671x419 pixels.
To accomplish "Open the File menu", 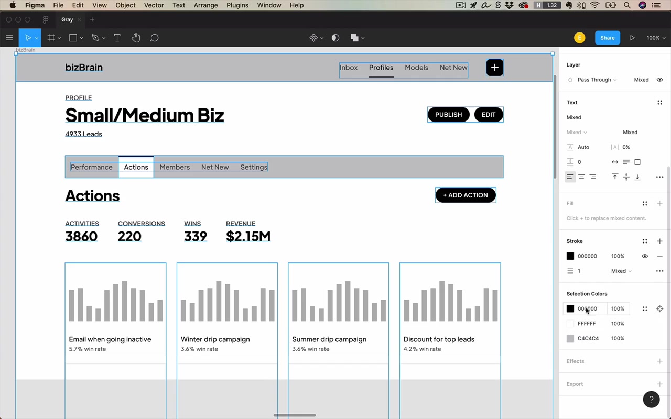I will pos(58,5).
